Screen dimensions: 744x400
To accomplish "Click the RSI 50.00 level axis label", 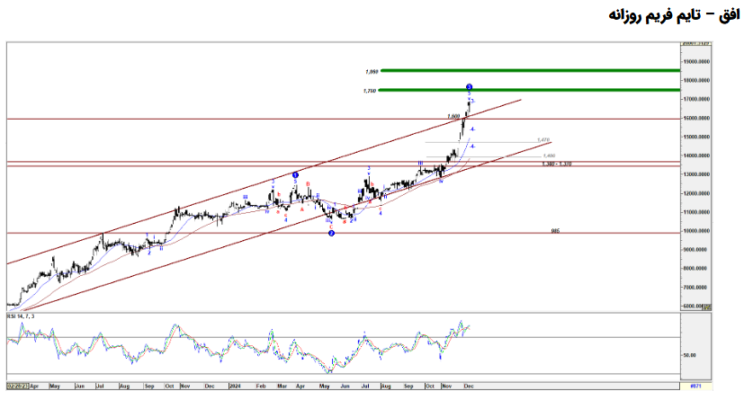I will click(690, 355).
